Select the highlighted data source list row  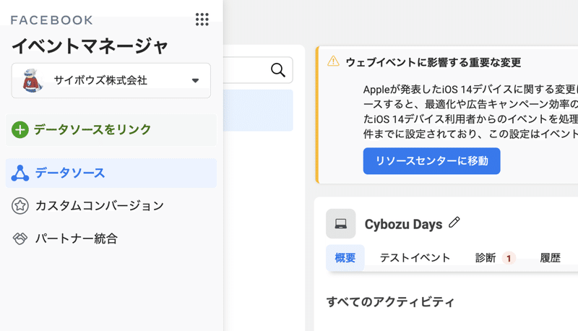click(x=258, y=110)
